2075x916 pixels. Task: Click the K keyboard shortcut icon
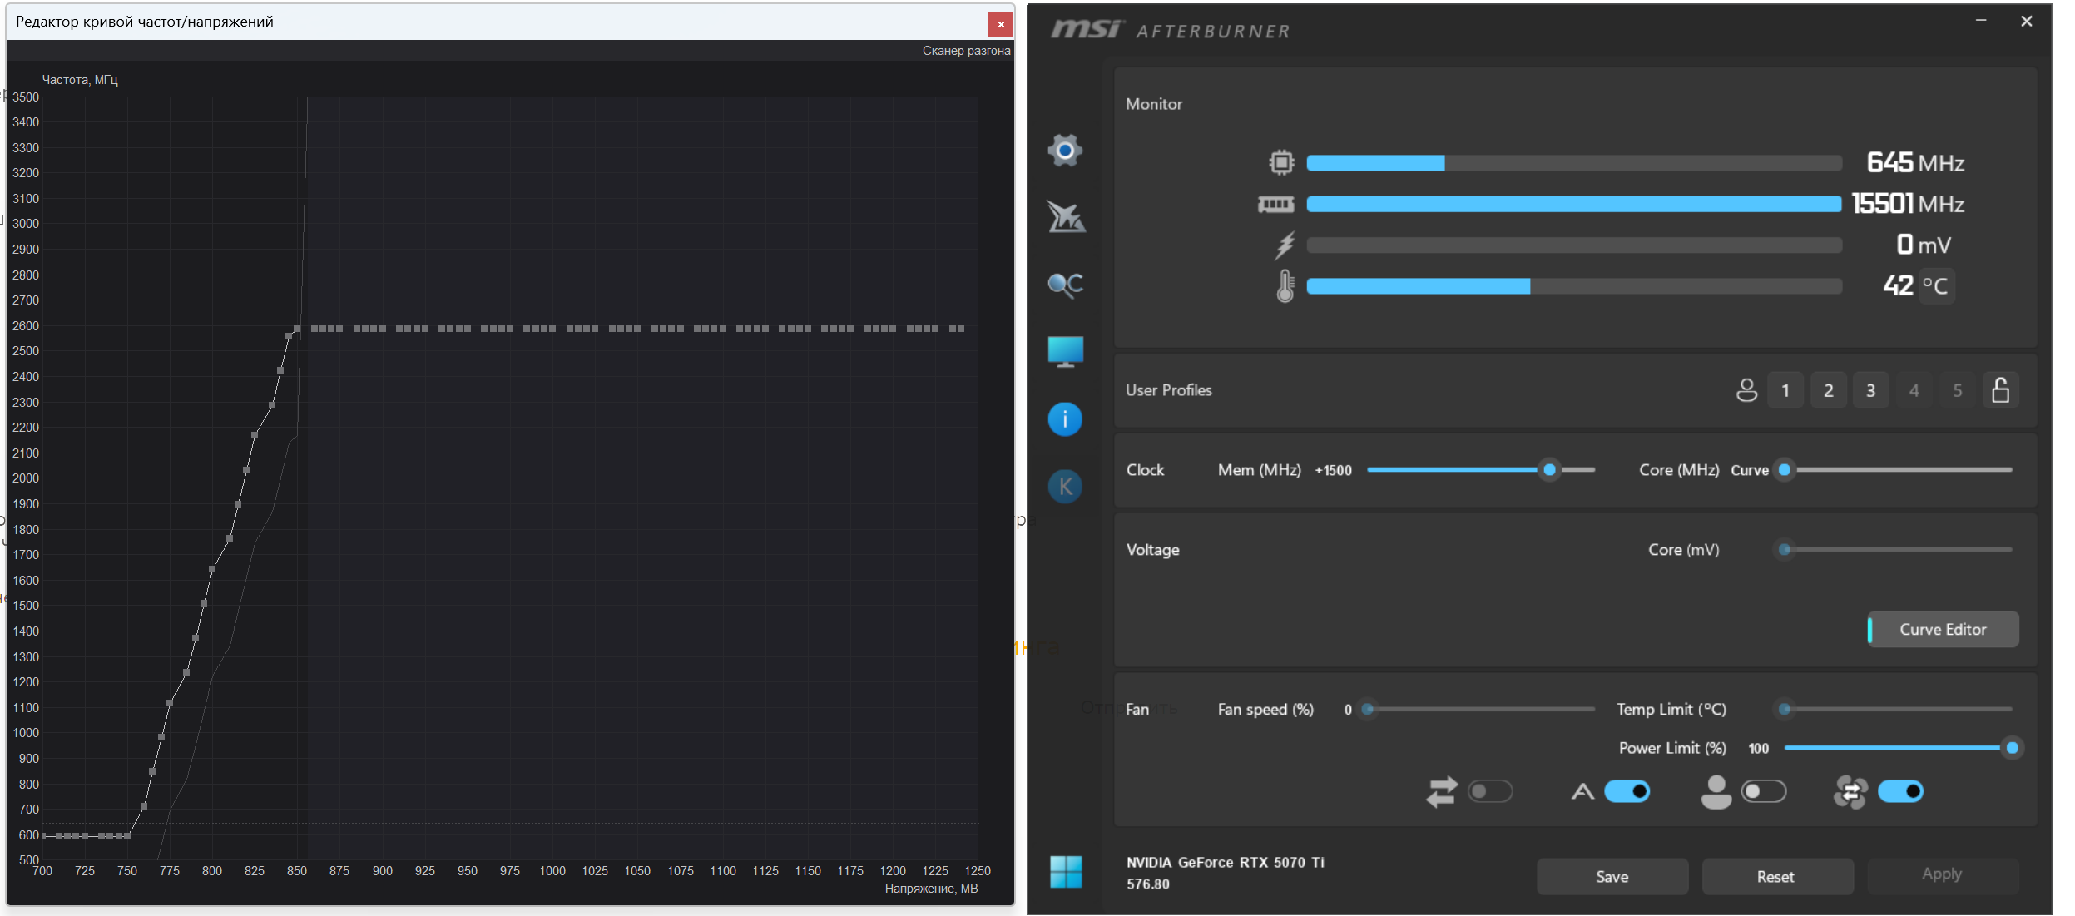click(x=1065, y=487)
